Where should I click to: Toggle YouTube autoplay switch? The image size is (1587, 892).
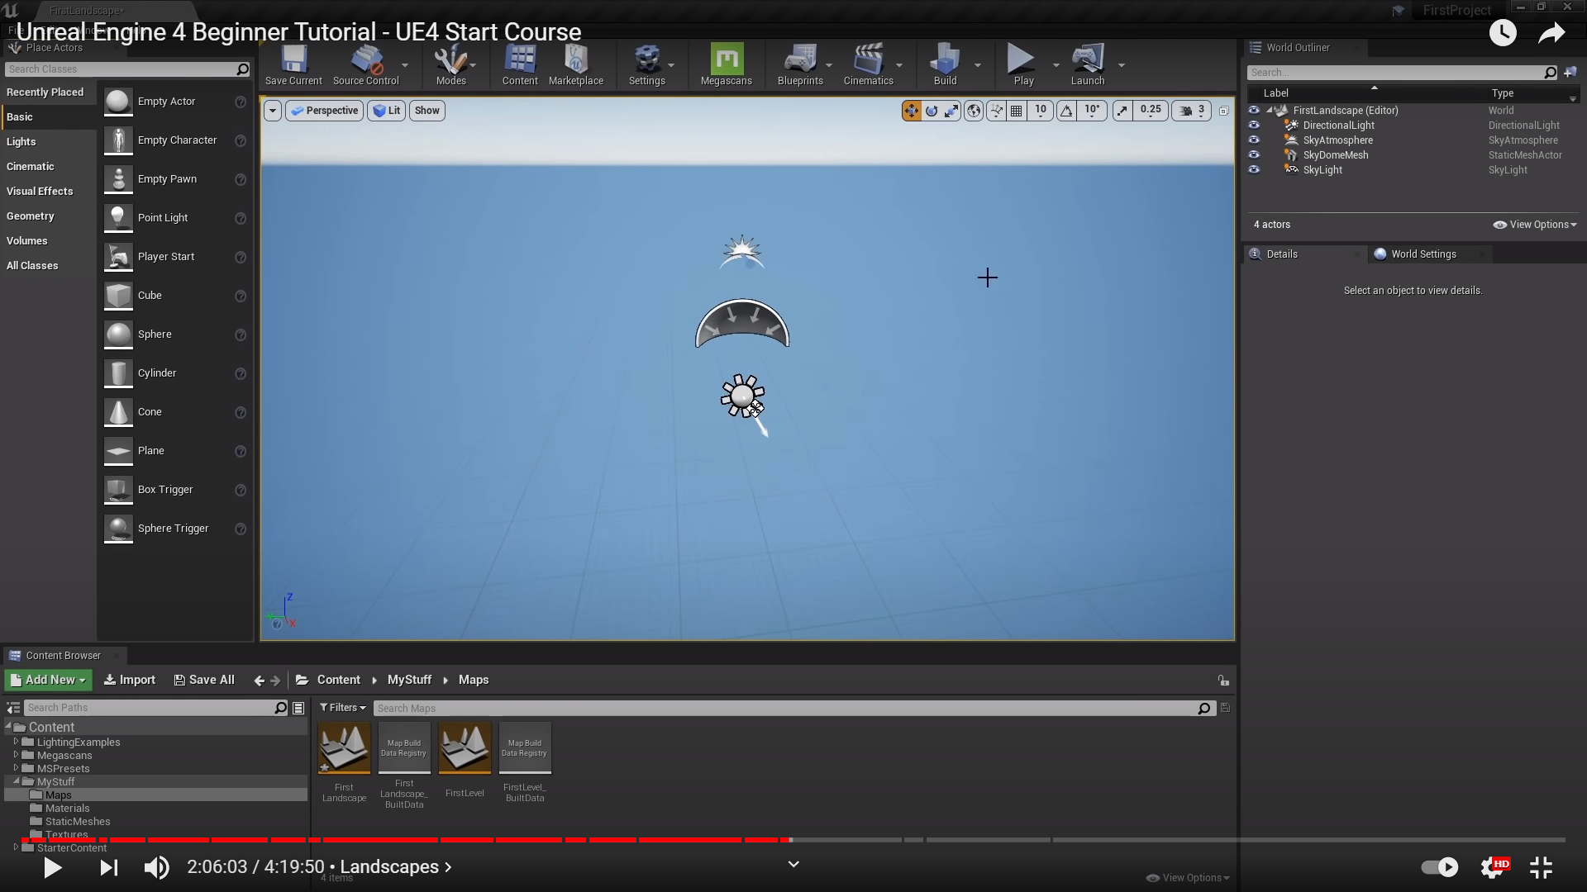point(1439,867)
